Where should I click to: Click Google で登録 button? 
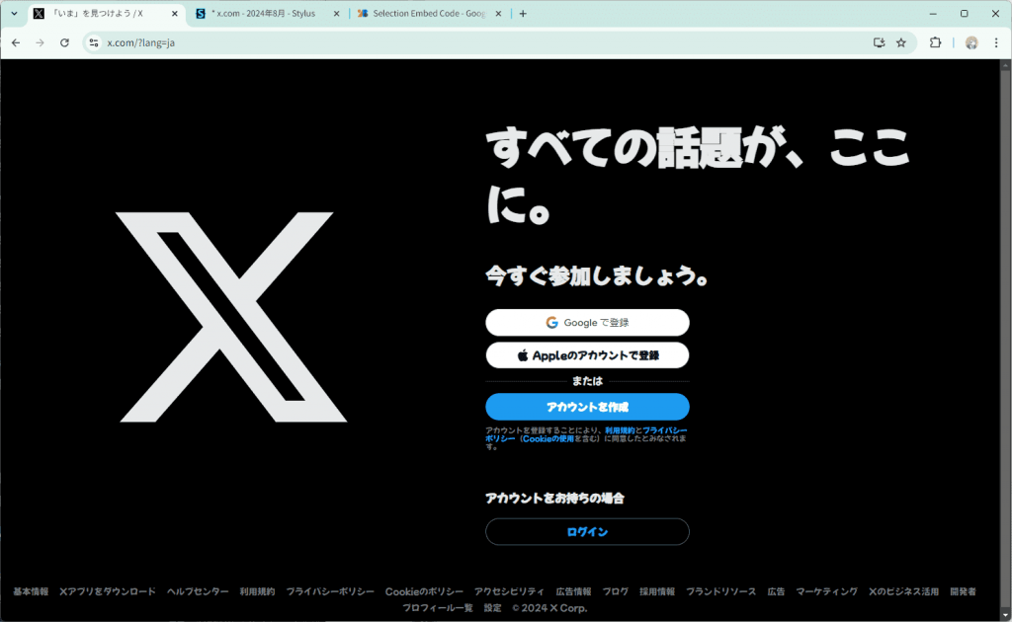pyautogui.click(x=587, y=322)
